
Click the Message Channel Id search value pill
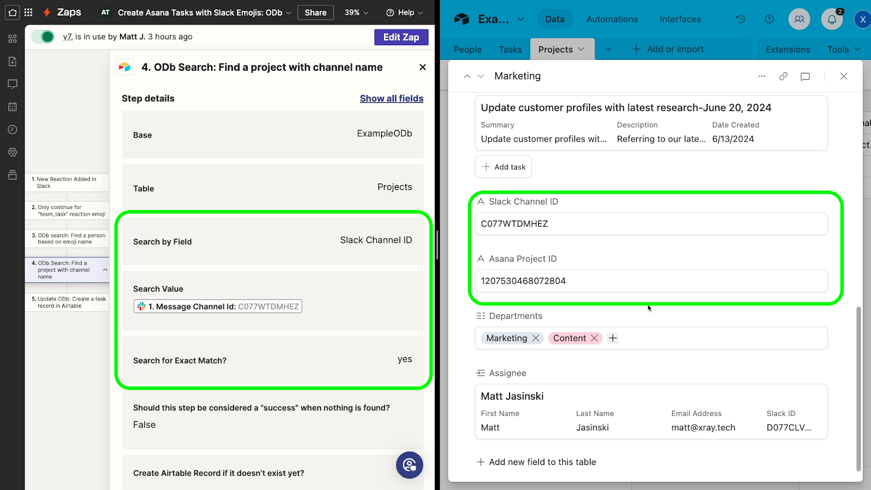(x=218, y=307)
